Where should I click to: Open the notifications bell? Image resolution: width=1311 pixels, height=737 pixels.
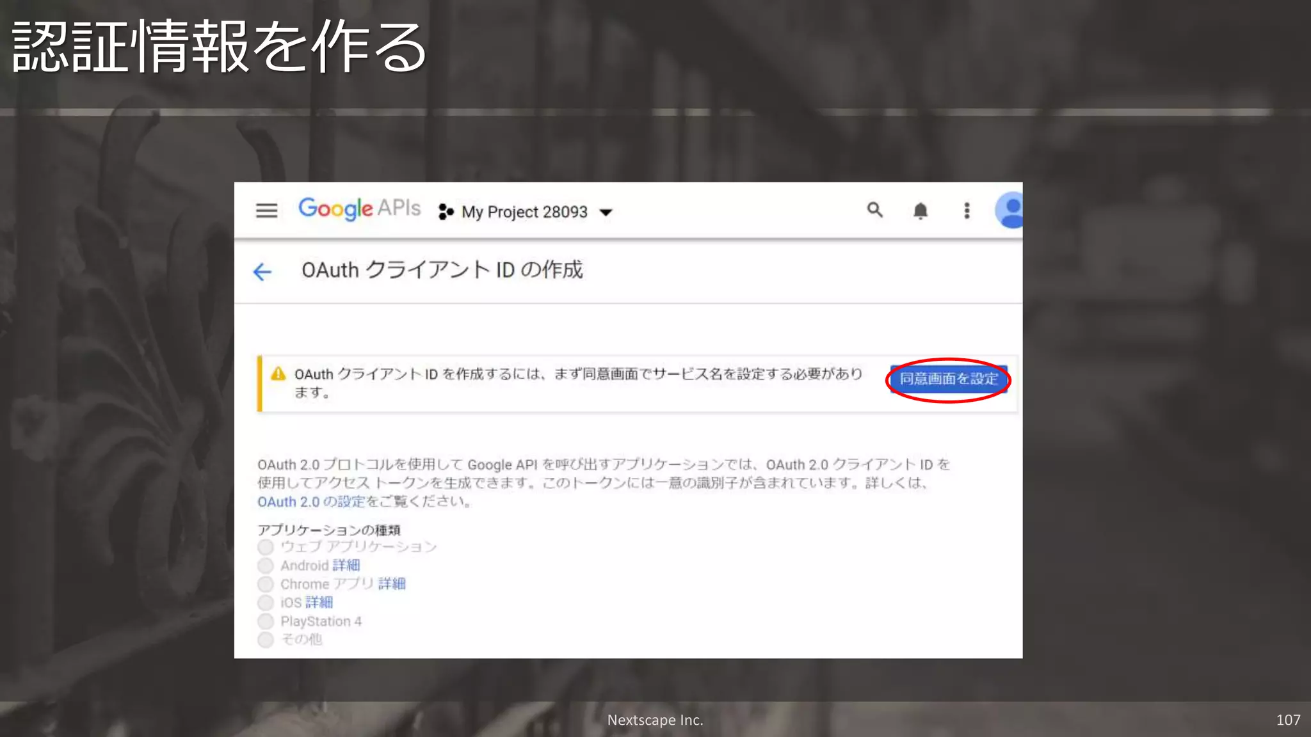click(x=921, y=210)
